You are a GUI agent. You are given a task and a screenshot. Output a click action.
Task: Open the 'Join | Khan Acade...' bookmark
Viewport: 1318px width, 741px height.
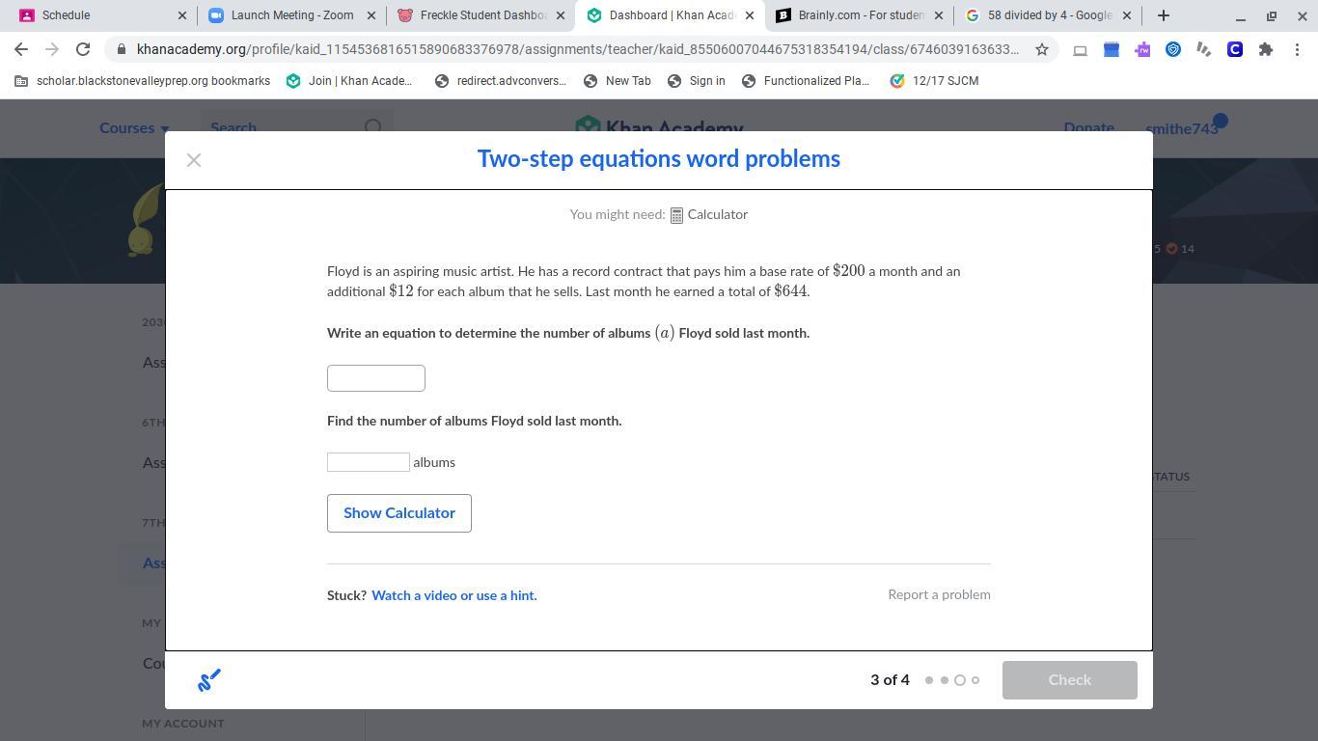349,81
